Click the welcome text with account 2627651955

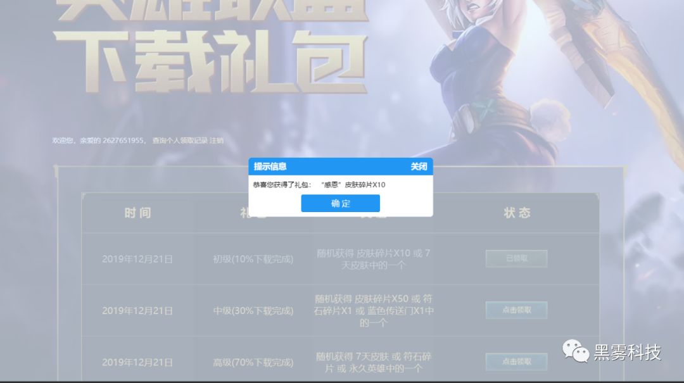[x=98, y=141]
